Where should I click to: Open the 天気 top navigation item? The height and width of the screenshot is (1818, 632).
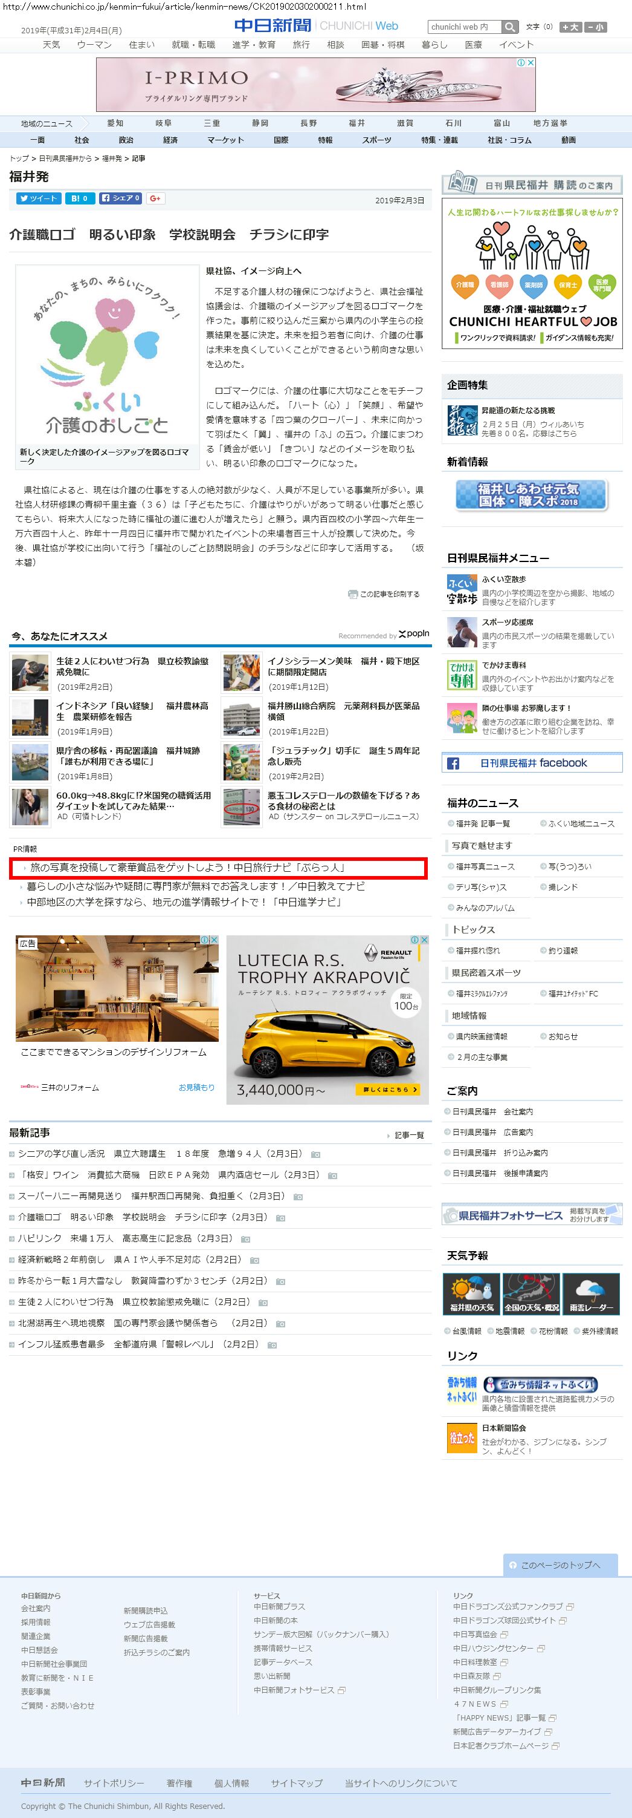pyautogui.click(x=51, y=44)
